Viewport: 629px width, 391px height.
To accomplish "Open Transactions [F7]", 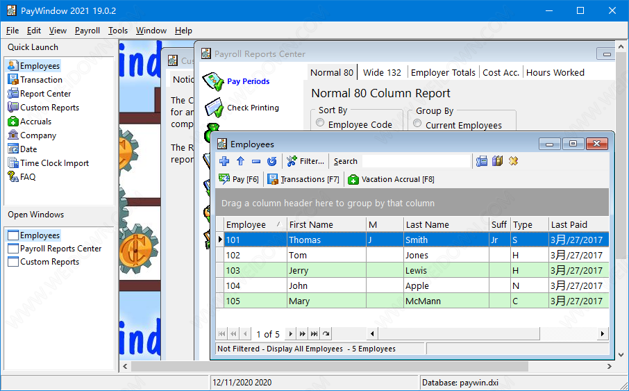I will click(x=303, y=179).
